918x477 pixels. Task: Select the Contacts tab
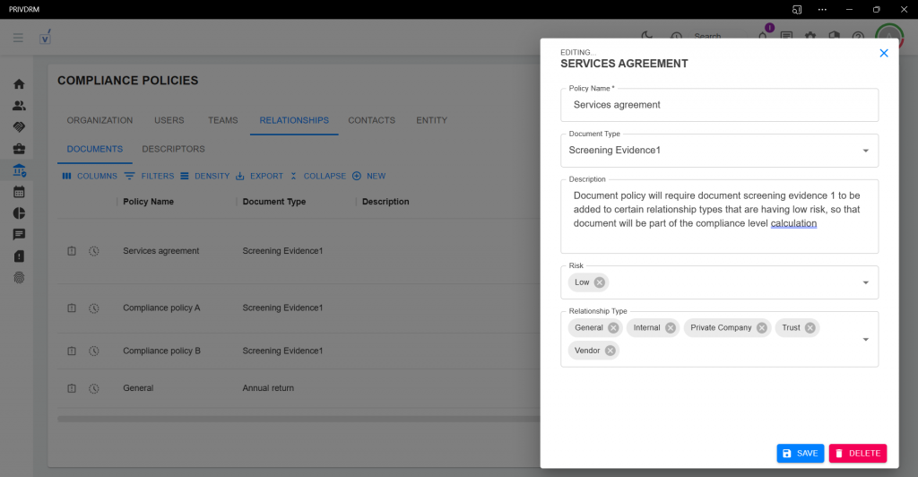(x=371, y=120)
